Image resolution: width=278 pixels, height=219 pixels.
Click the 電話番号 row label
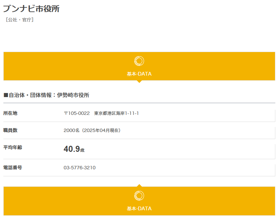(13, 168)
